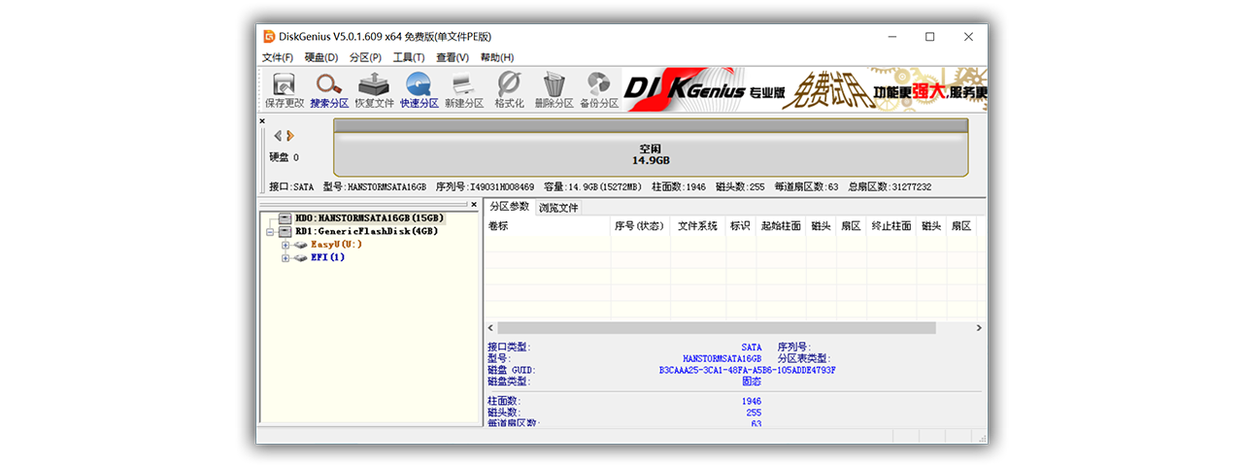Screen dimensions: 1243x466
Task: Click the 磁盘类型 固态 value
Action: point(752,383)
